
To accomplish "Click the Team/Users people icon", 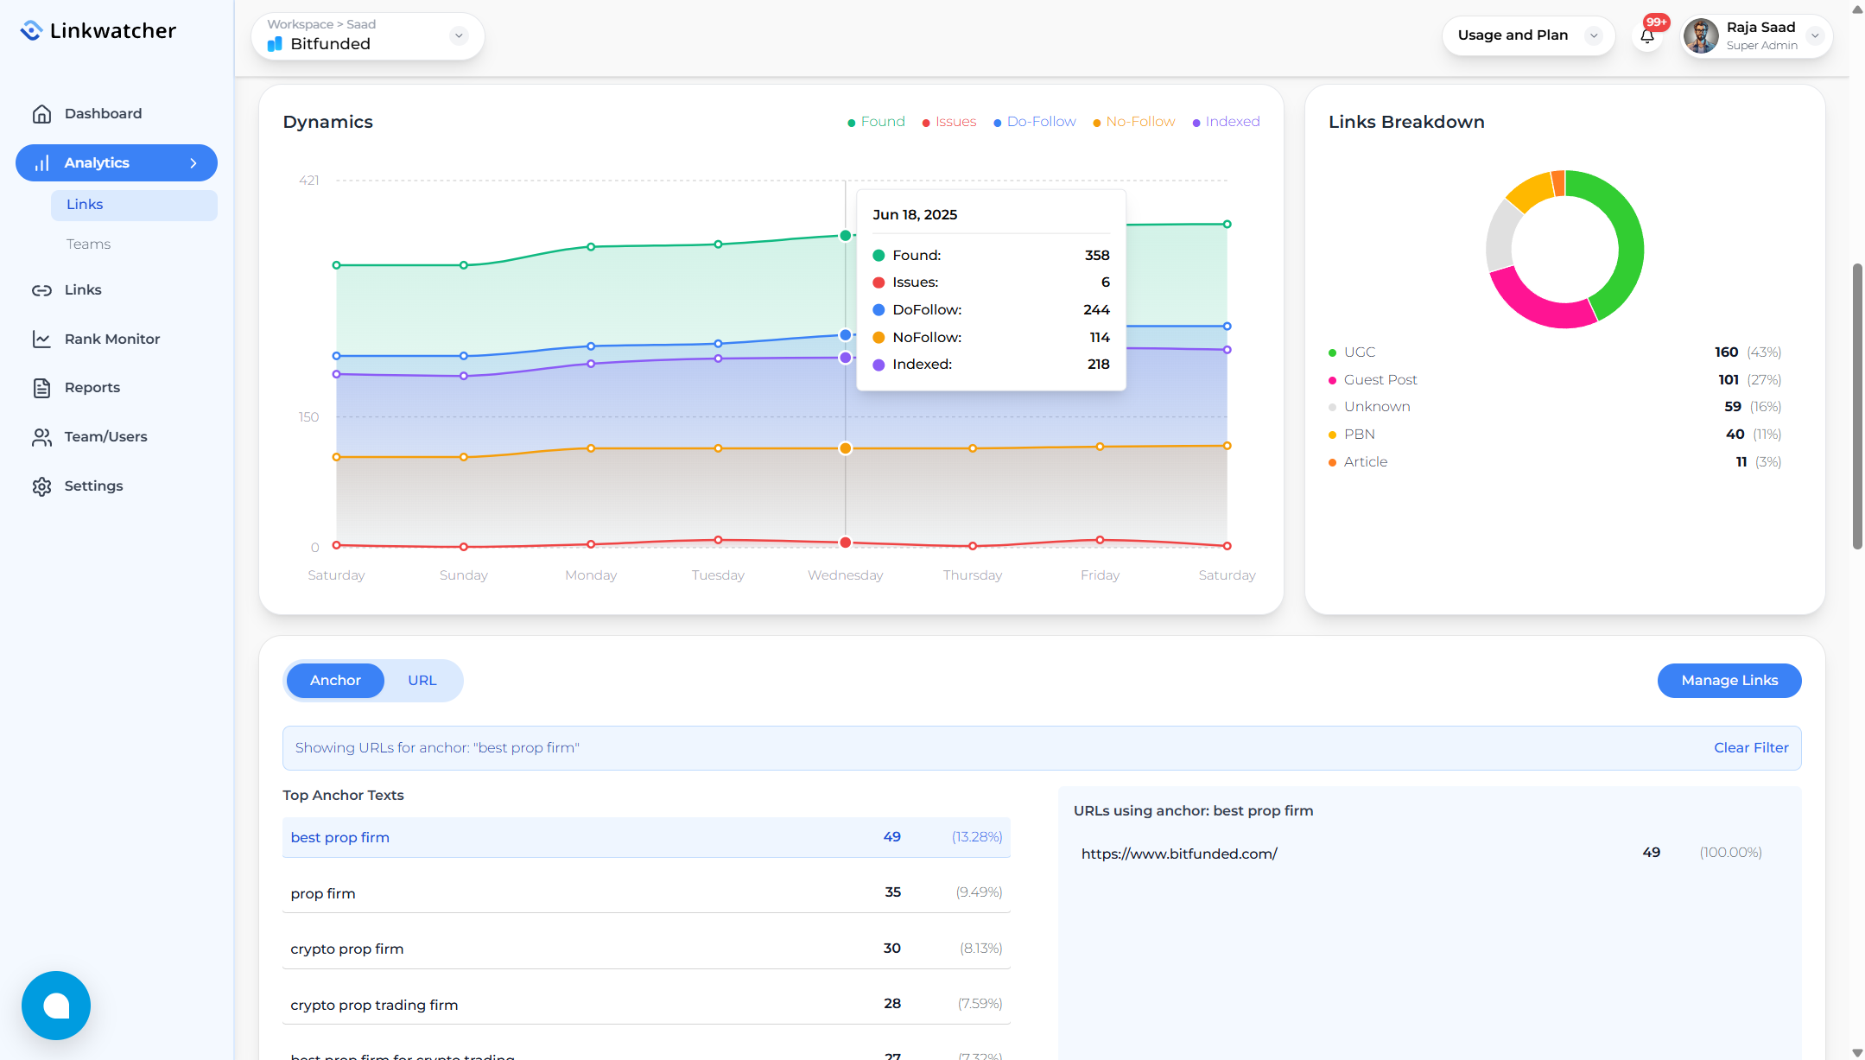I will (41, 437).
